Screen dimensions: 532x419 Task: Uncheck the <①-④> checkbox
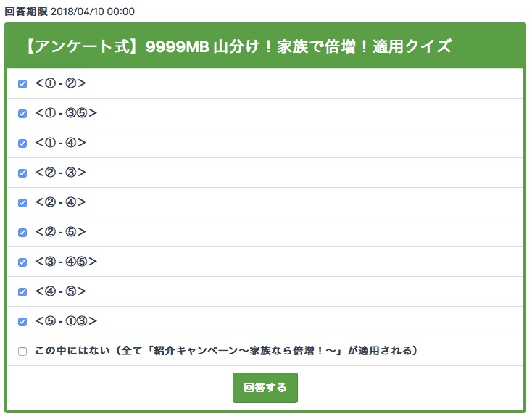coord(22,144)
